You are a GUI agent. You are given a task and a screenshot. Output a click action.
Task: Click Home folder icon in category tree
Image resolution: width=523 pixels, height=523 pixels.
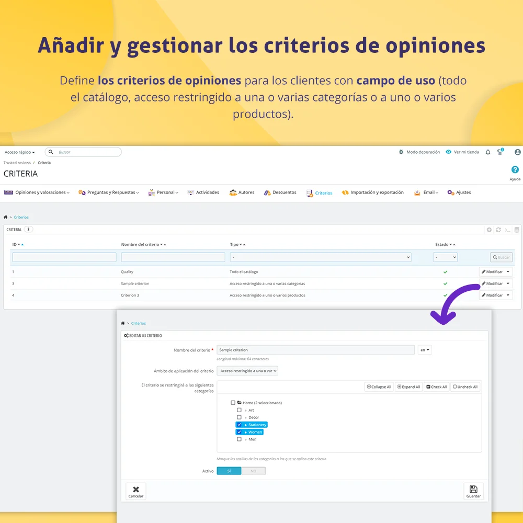pos(240,403)
